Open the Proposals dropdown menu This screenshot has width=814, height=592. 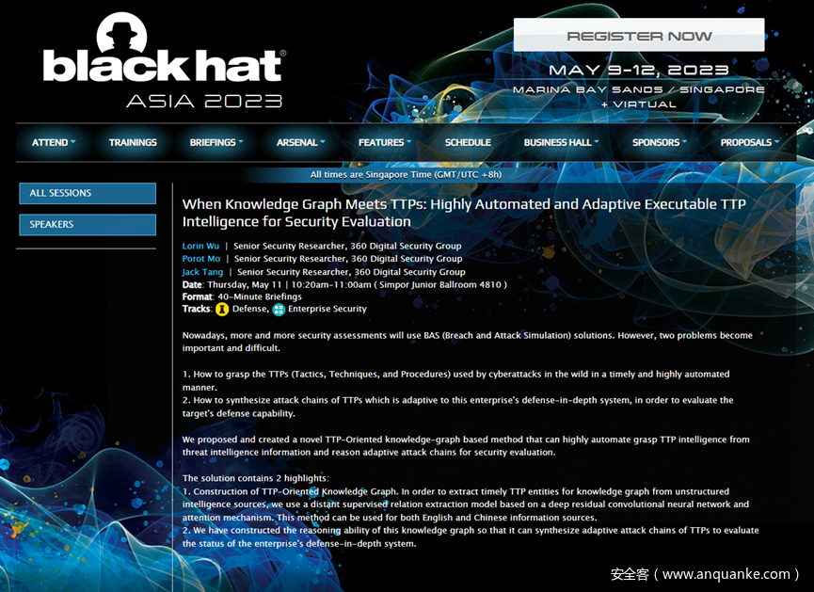749,143
